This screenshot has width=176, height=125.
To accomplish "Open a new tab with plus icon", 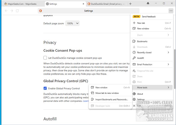I will (131, 4).
